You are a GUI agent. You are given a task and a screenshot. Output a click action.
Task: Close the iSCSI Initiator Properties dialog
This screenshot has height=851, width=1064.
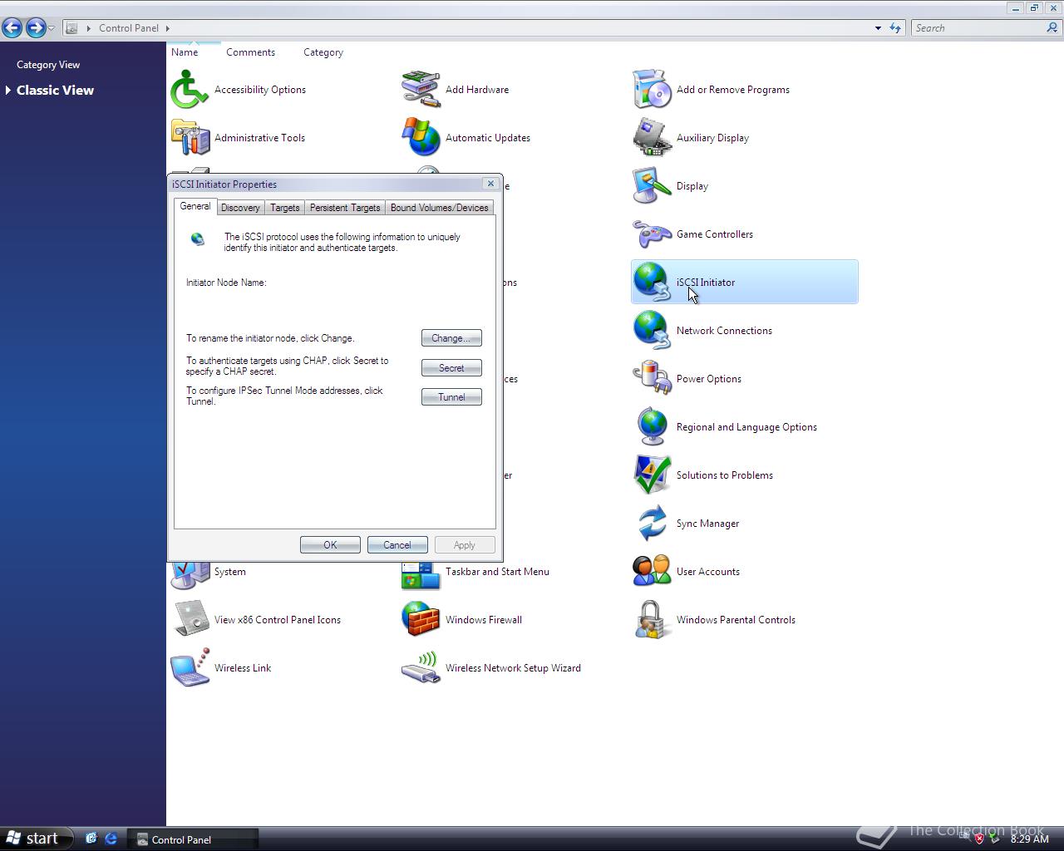(490, 184)
